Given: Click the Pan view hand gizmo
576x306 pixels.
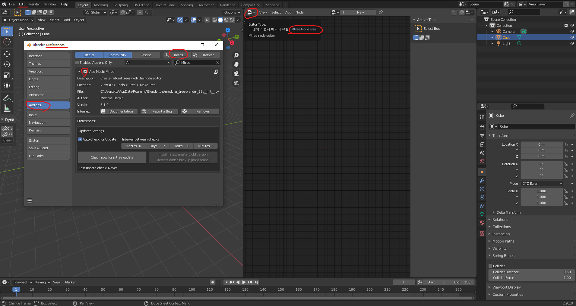Looking at the screenshot, I should 236,64.
